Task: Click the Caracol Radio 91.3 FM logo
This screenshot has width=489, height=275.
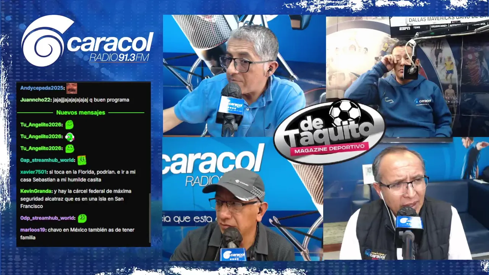Action: click(x=87, y=41)
